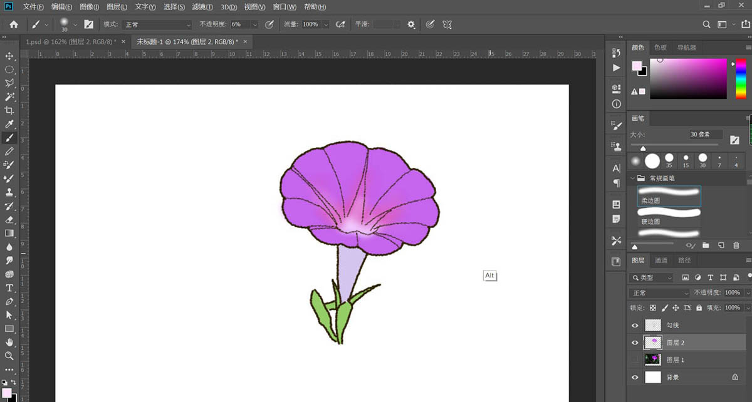Click the Home icon in options bar
752x402 pixels.
tap(14, 24)
